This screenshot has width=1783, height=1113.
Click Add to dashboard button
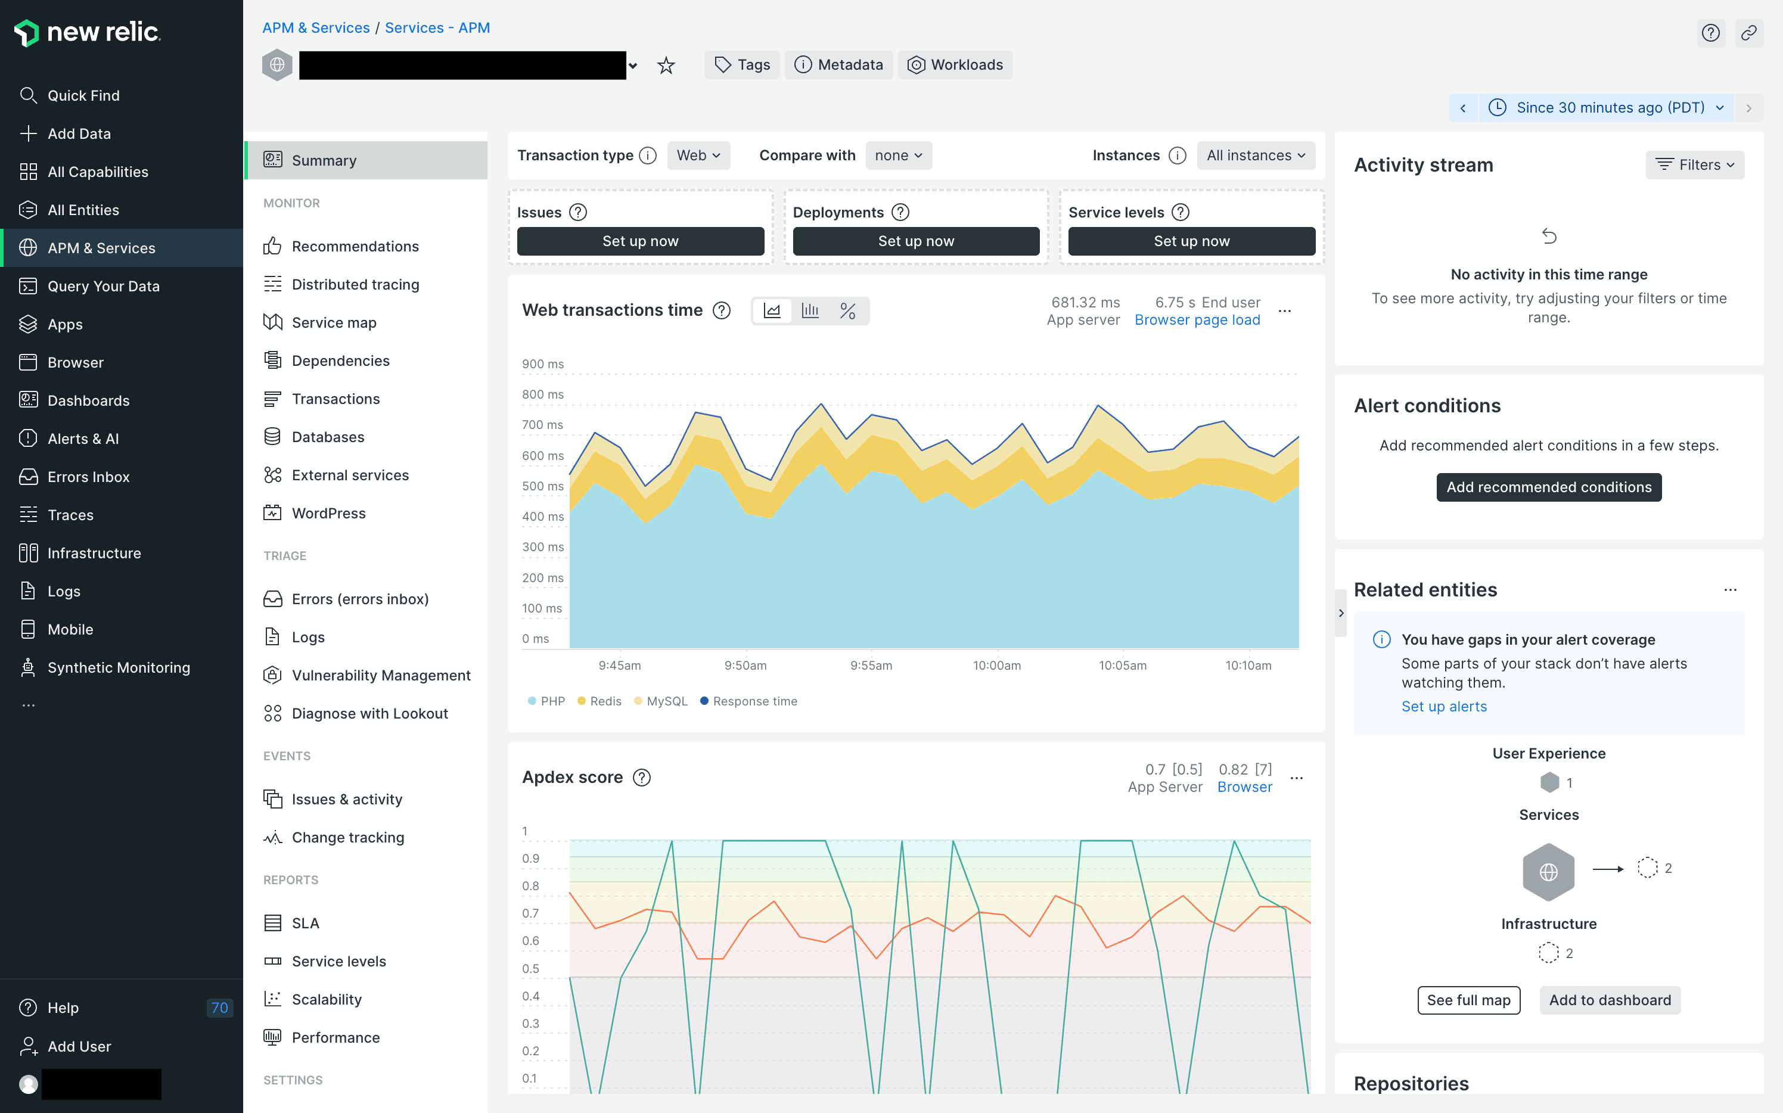click(1609, 1000)
